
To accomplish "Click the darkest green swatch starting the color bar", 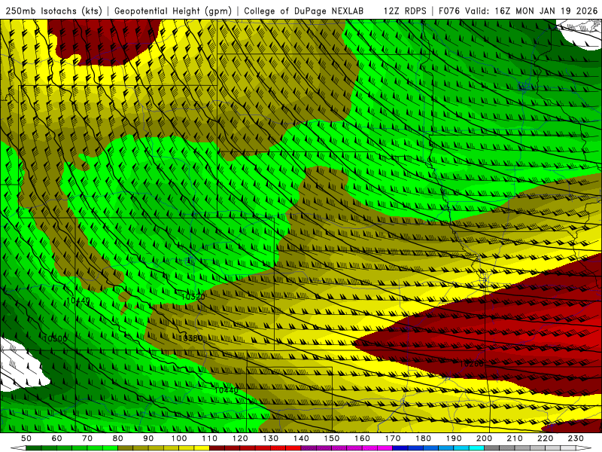I will (34, 448).
